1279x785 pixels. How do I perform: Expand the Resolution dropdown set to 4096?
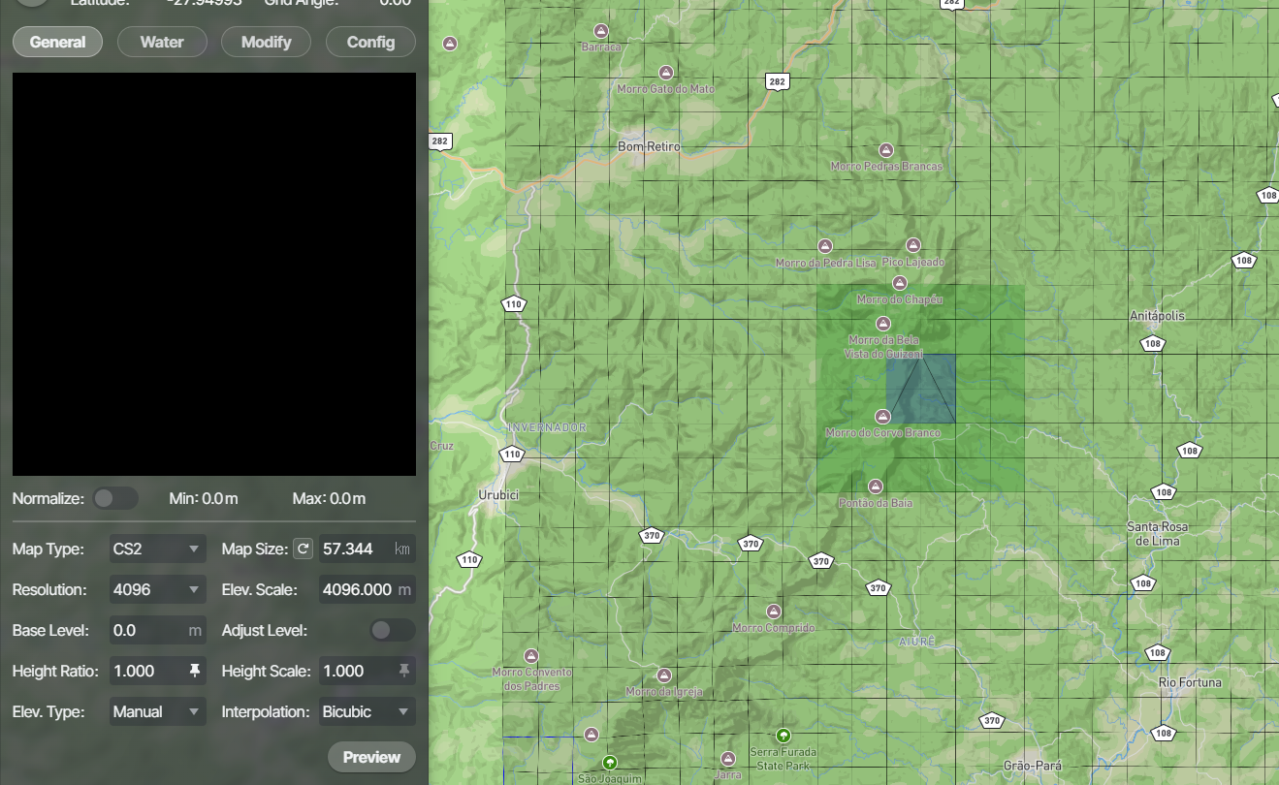(x=157, y=588)
